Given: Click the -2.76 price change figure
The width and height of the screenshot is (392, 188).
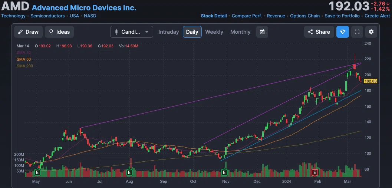Looking at the screenshot, I should point(380,4).
